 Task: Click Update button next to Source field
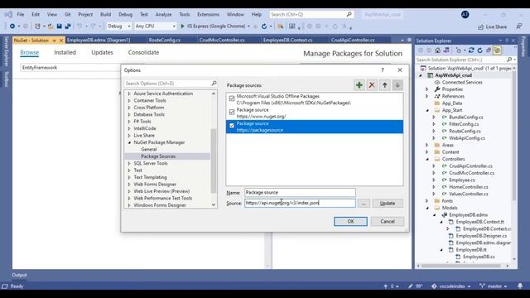tap(388, 203)
